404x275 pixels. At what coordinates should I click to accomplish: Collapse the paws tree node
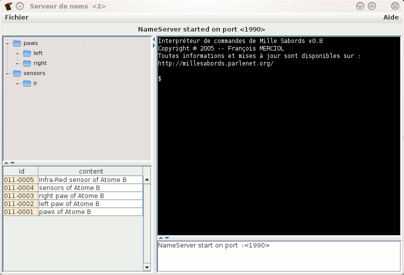click(7, 43)
